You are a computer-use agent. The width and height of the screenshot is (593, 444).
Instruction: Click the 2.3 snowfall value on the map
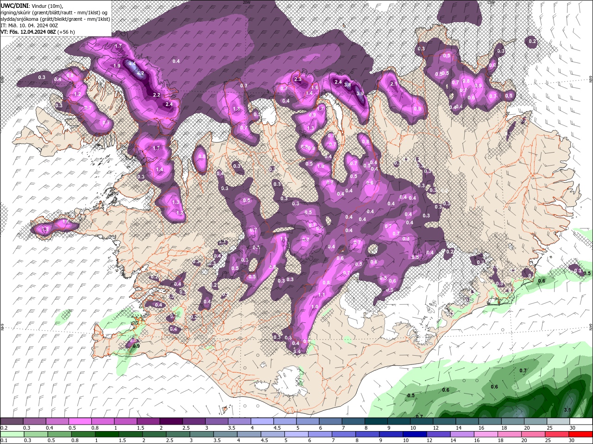coord(298,80)
